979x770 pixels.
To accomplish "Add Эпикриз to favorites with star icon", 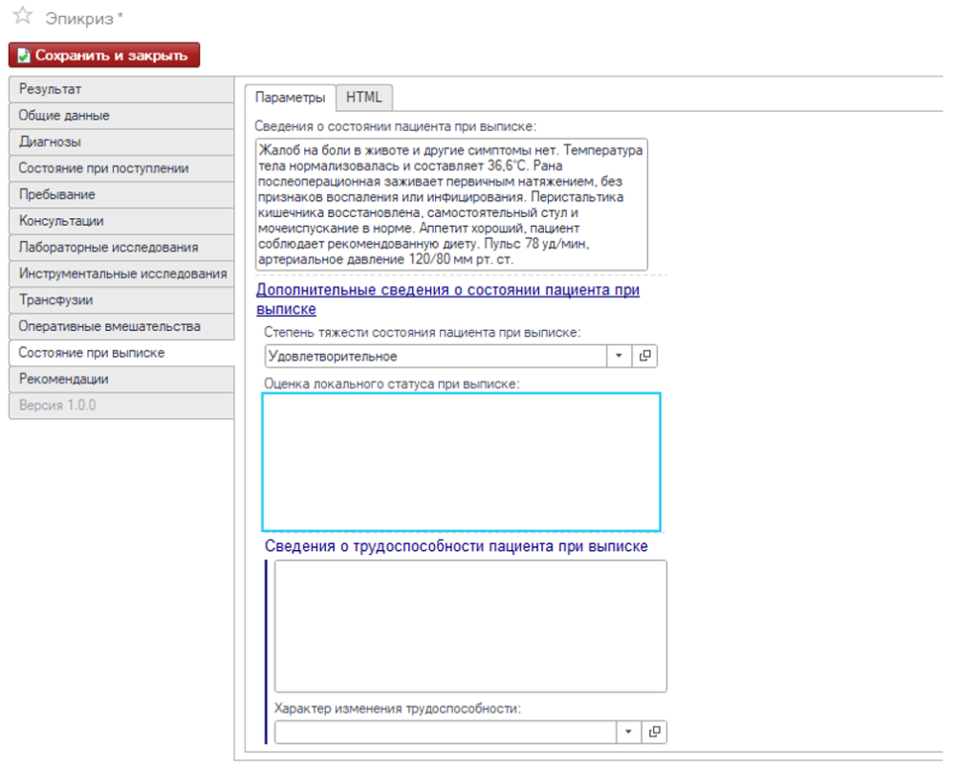I will pos(23,16).
